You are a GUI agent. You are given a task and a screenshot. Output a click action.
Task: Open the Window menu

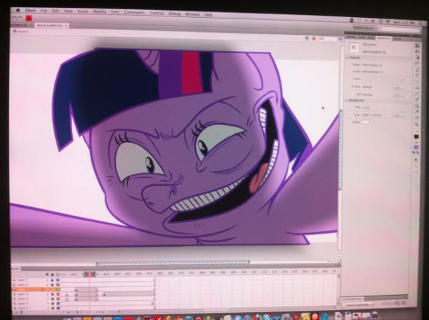point(192,14)
